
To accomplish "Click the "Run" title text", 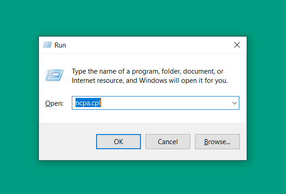I will point(60,45).
